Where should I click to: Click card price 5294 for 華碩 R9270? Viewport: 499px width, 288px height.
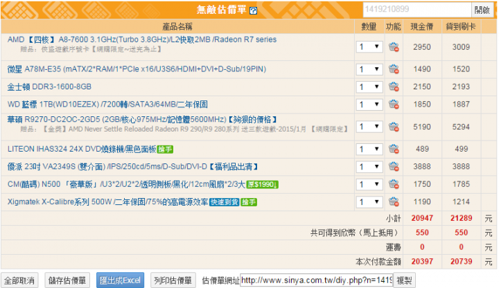point(461,127)
